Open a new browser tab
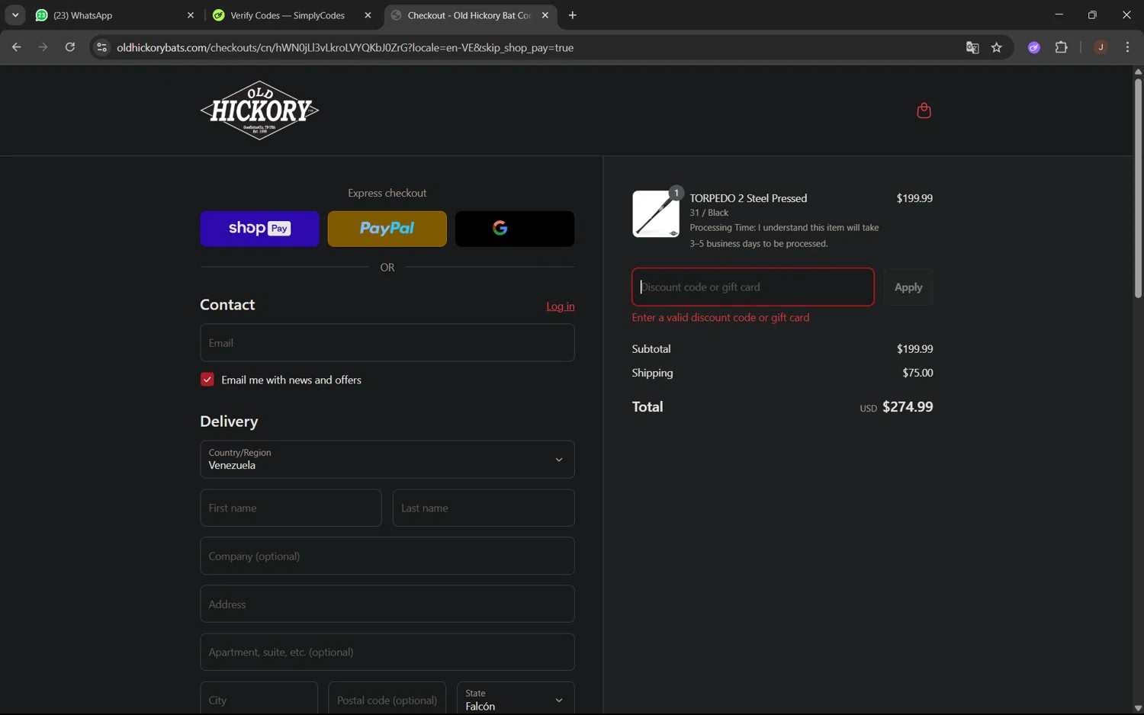The height and width of the screenshot is (715, 1144). point(573,15)
